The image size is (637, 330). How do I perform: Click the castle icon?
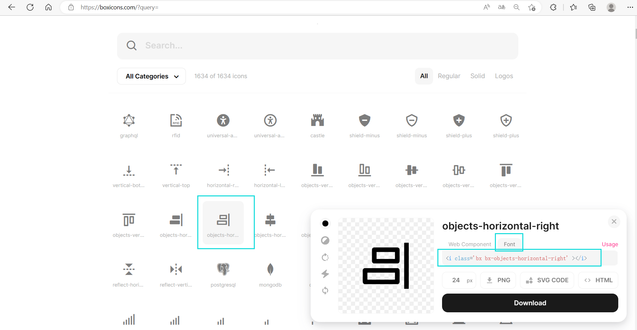[317, 121]
